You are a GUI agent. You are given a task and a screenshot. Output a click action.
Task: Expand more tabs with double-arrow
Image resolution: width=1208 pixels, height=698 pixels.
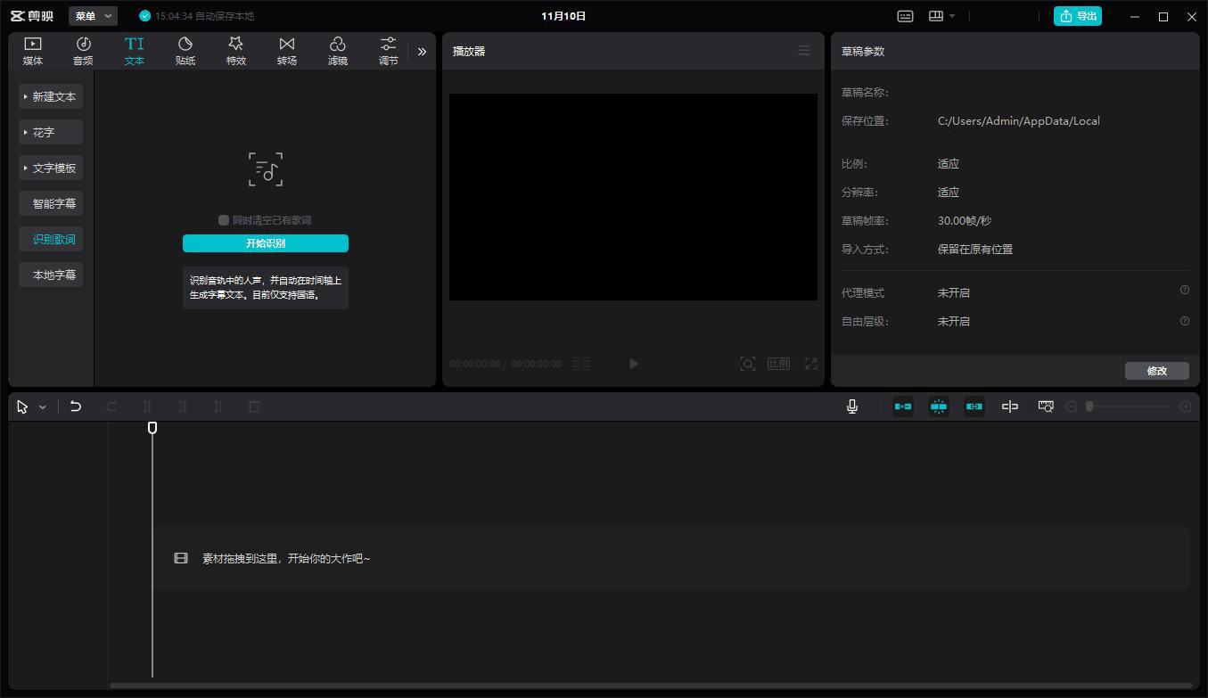coord(422,52)
